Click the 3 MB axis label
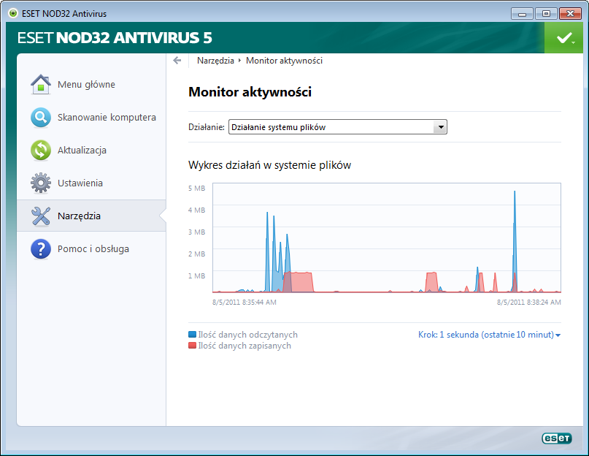 pos(196,232)
